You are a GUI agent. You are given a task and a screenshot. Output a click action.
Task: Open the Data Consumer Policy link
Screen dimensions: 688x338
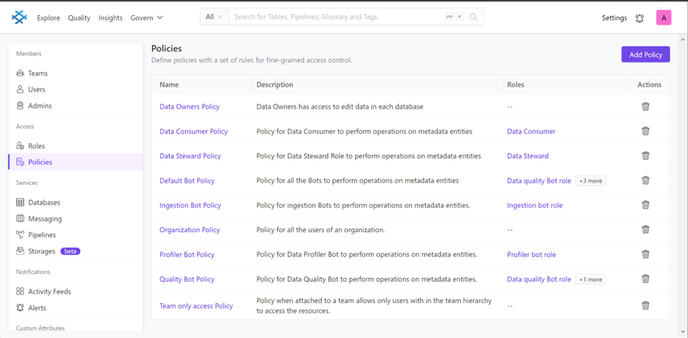click(x=193, y=131)
